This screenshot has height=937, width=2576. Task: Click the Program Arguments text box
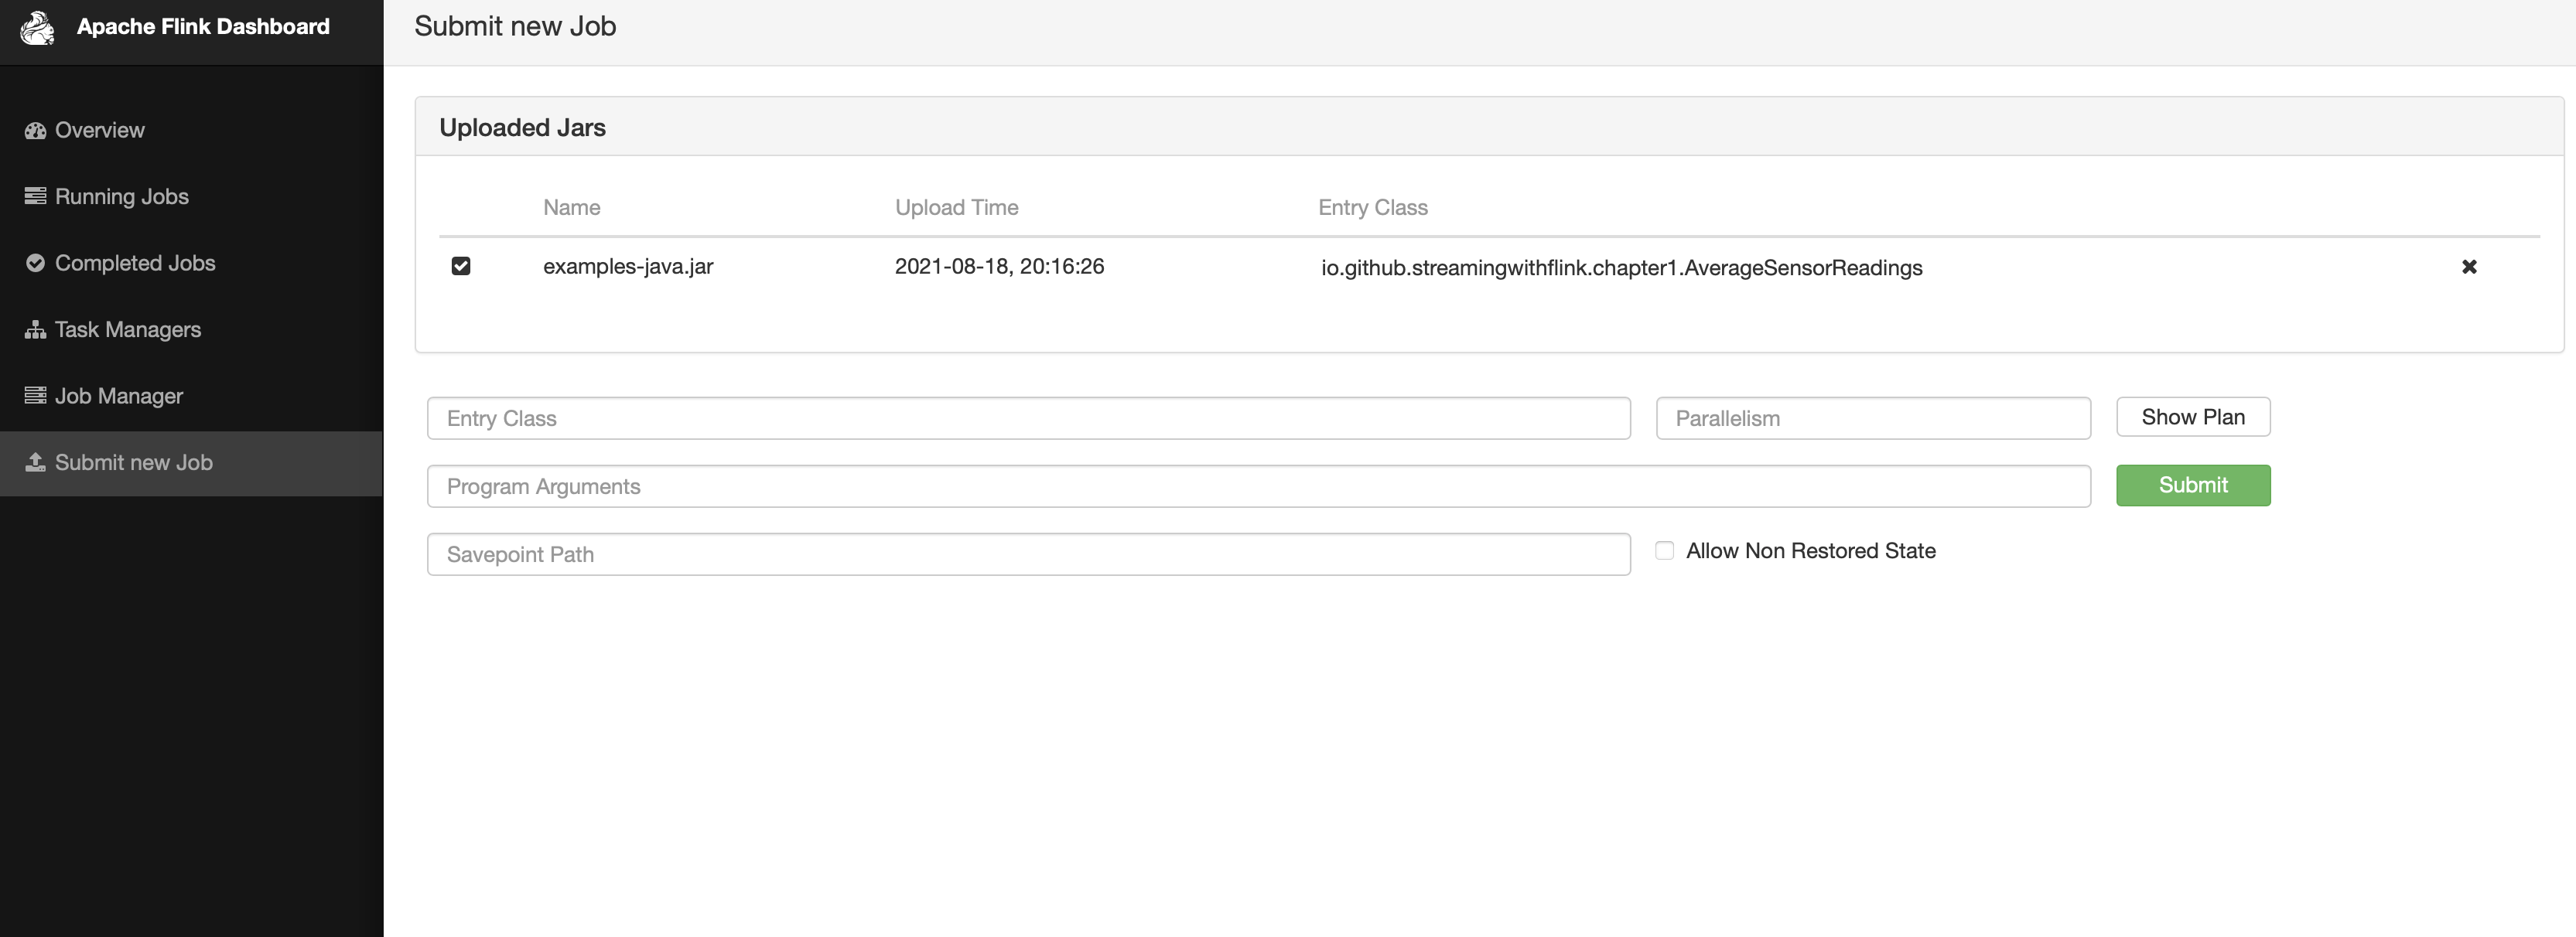click(x=1258, y=486)
